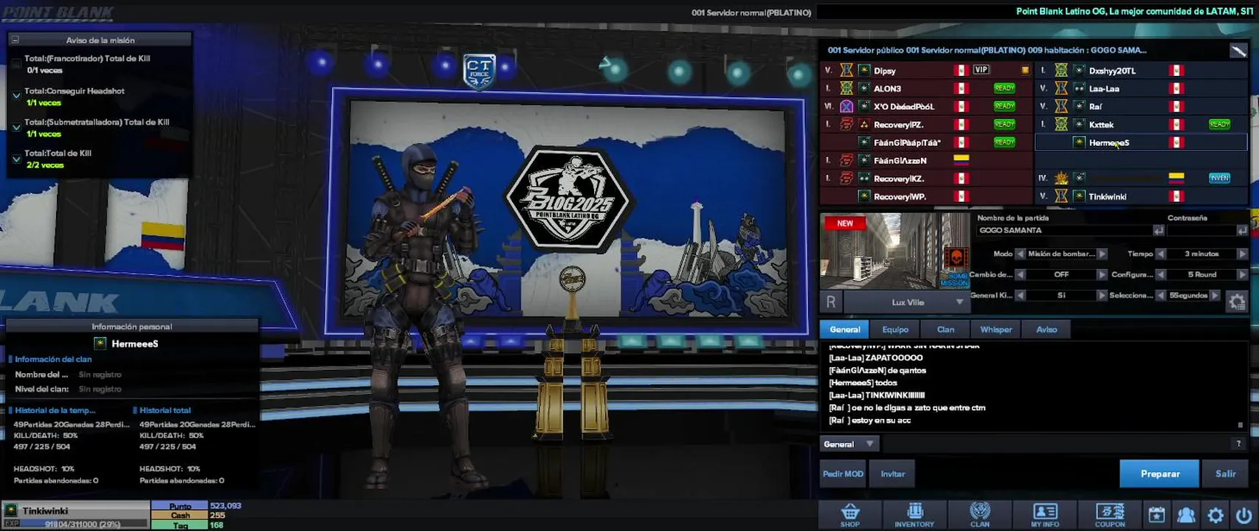Click X'O DèéadPòóL's purple rank icon
Viewport: 1259px width, 531px height.
click(x=846, y=106)
